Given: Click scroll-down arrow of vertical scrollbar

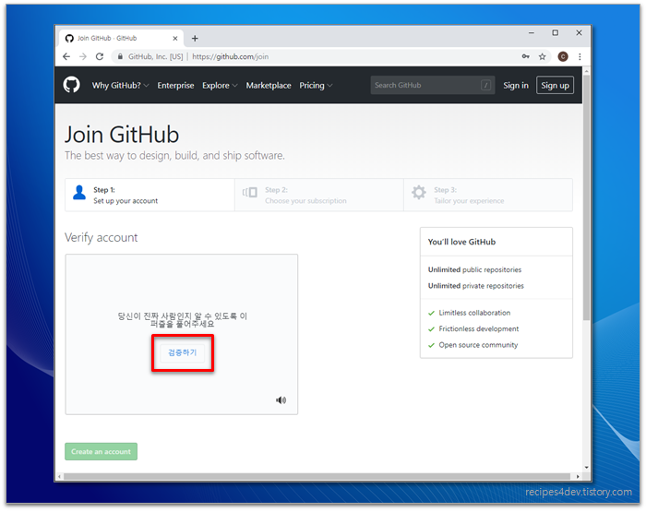Looking at the screenshot, I should pyautogui.click(x=586, y=468).
